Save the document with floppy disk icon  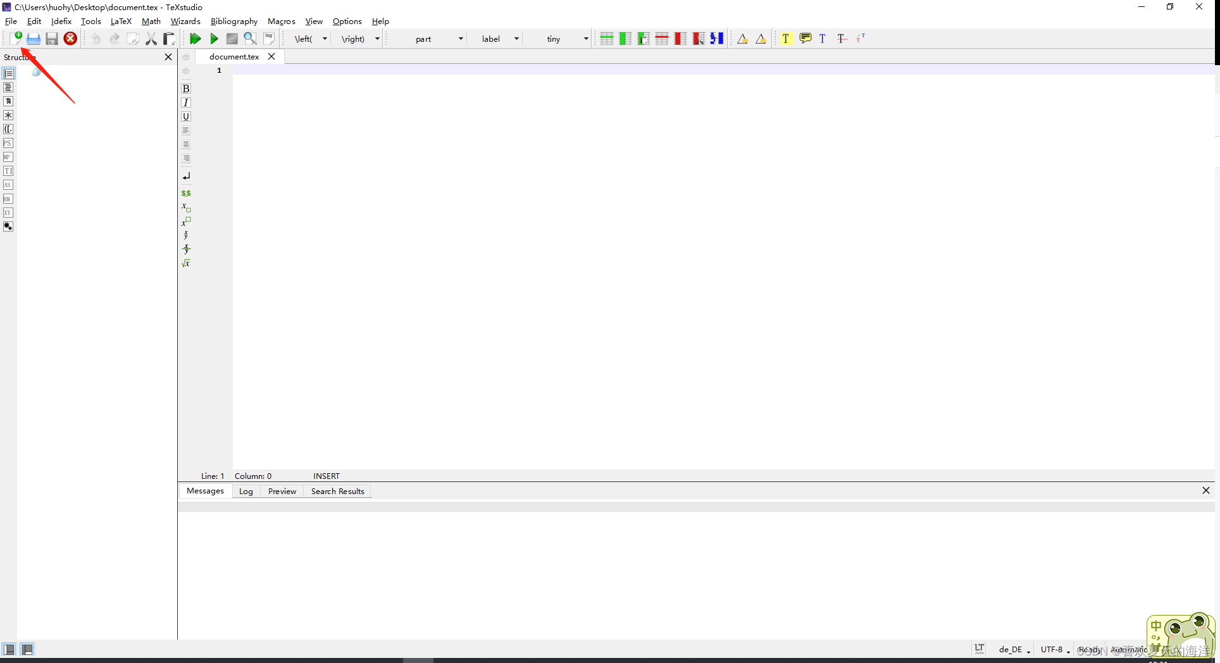click(x=52, y=39)
